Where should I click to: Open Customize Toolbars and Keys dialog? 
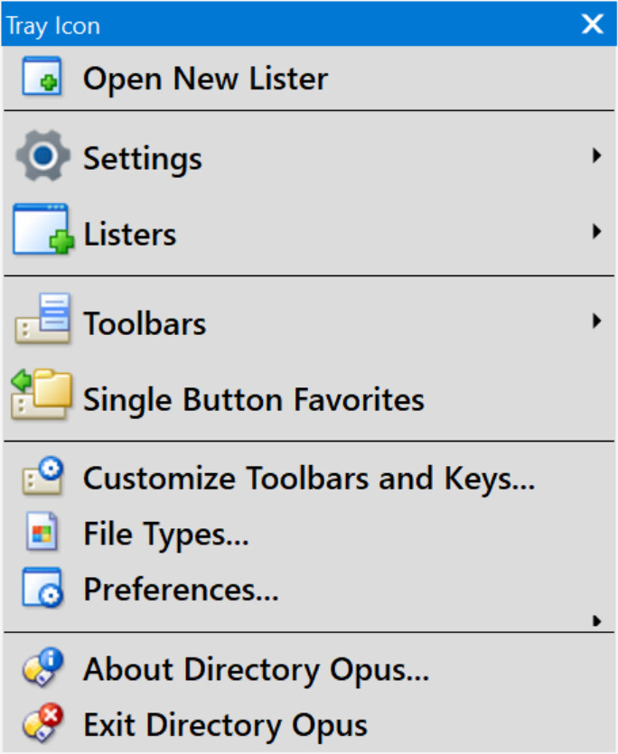(308, 479)
